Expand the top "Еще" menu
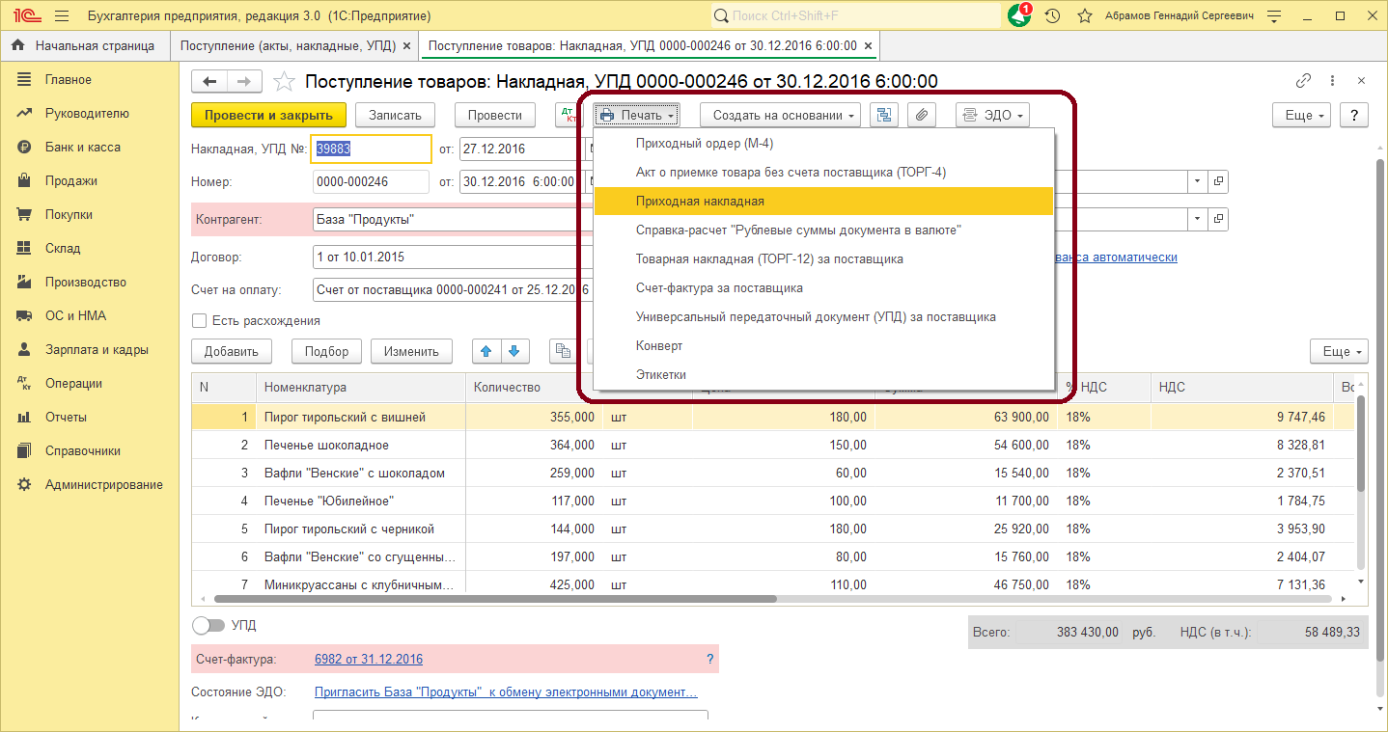1388x732 pixels. click(1303, 115)
